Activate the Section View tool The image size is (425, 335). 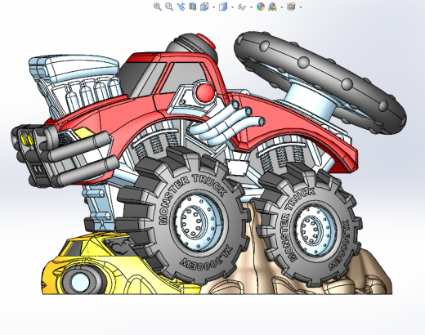192,7
